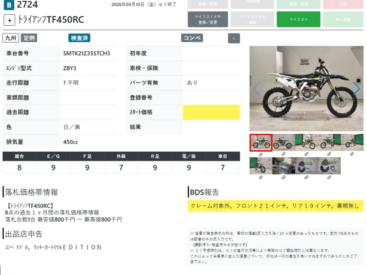Click displacement value 450cc
The height and width of the screenshot is (275, 367).
[x=71, y=142]
